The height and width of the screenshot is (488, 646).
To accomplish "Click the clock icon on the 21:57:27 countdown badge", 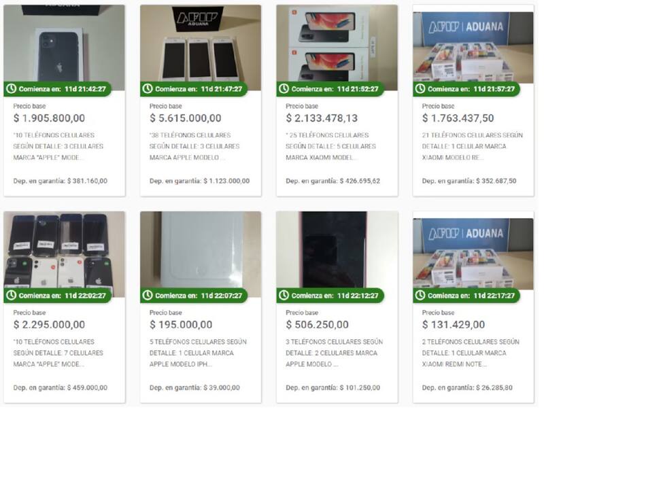I will [420, 88].
